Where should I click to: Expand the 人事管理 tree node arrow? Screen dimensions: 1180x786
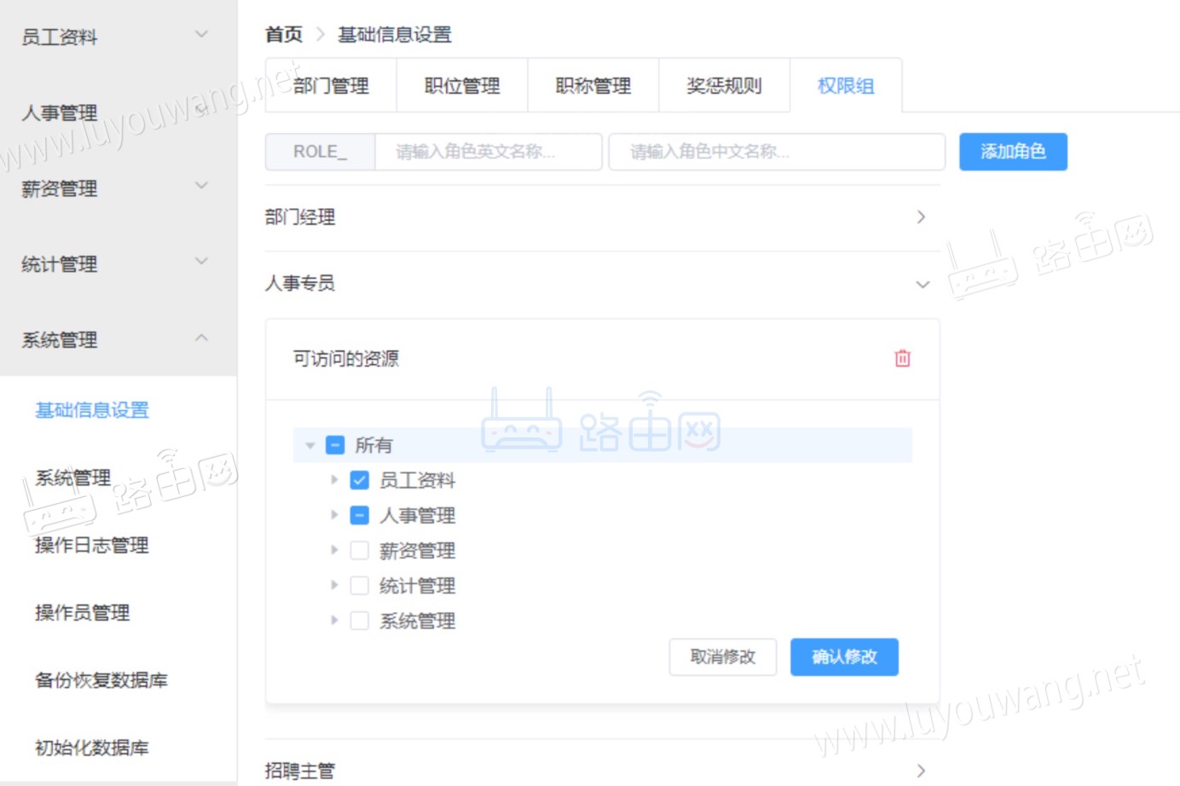(334, 515)
